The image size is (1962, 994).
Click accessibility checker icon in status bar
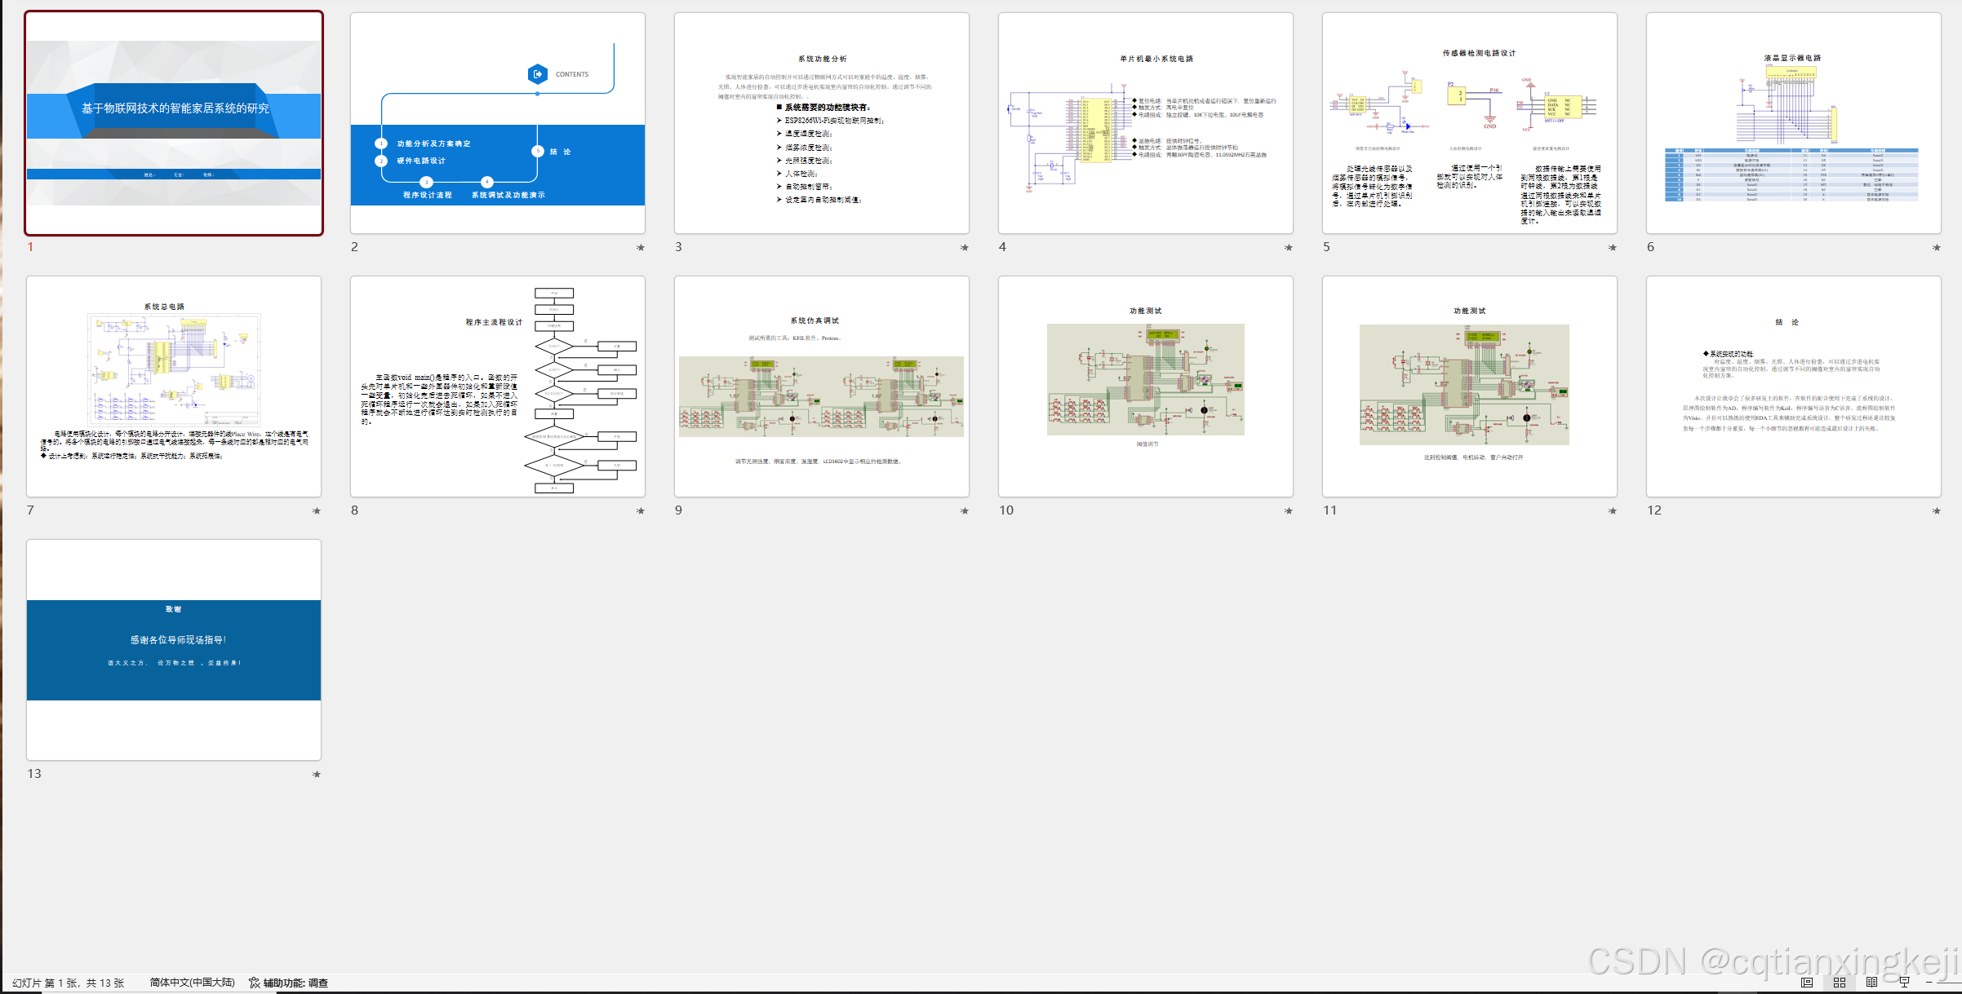pyautogui.click(x=255, y=983)
